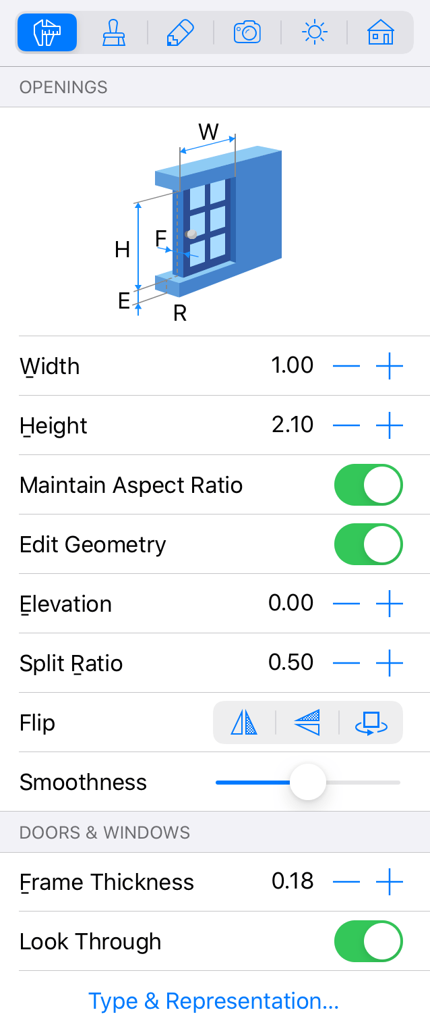This screenshot has width=430, height=1029.
Task: Disable the Edit Geometry switch
Action: (369, 544)
